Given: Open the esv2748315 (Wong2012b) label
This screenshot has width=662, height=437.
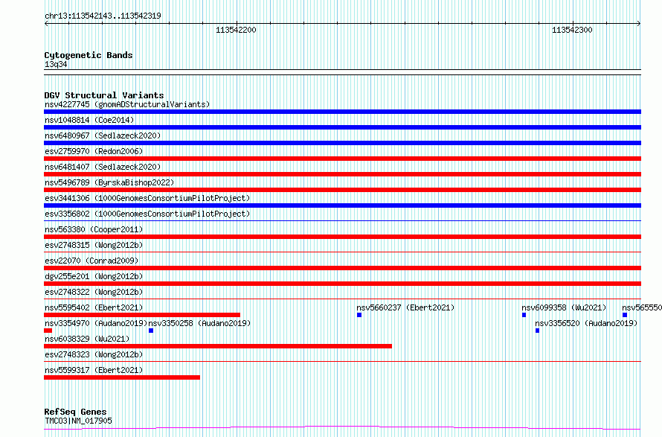Looking at the screenshot, I should coord(94,245).
